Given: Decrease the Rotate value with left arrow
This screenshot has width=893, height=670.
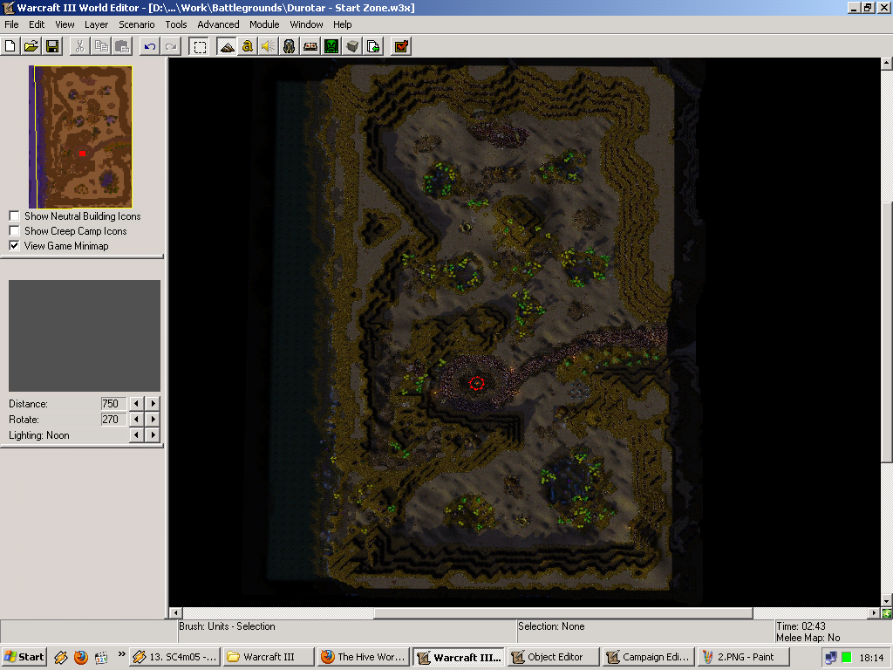Looking at the screenshot, I should pos(136,420).
